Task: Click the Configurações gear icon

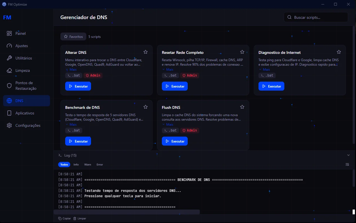Action: coord(9,125)
